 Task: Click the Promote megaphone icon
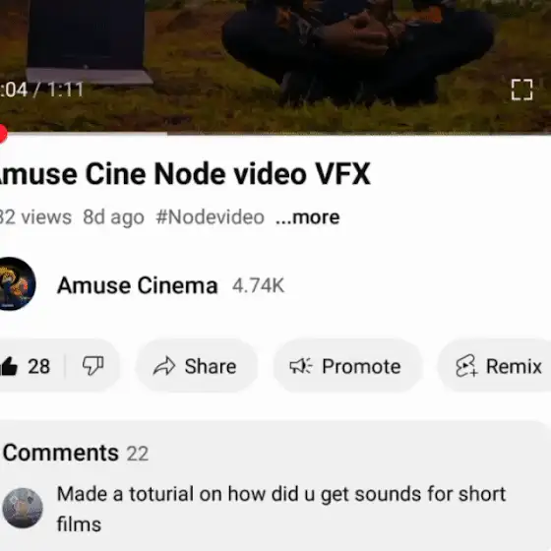pyautogui.click(x=301, y=366)
